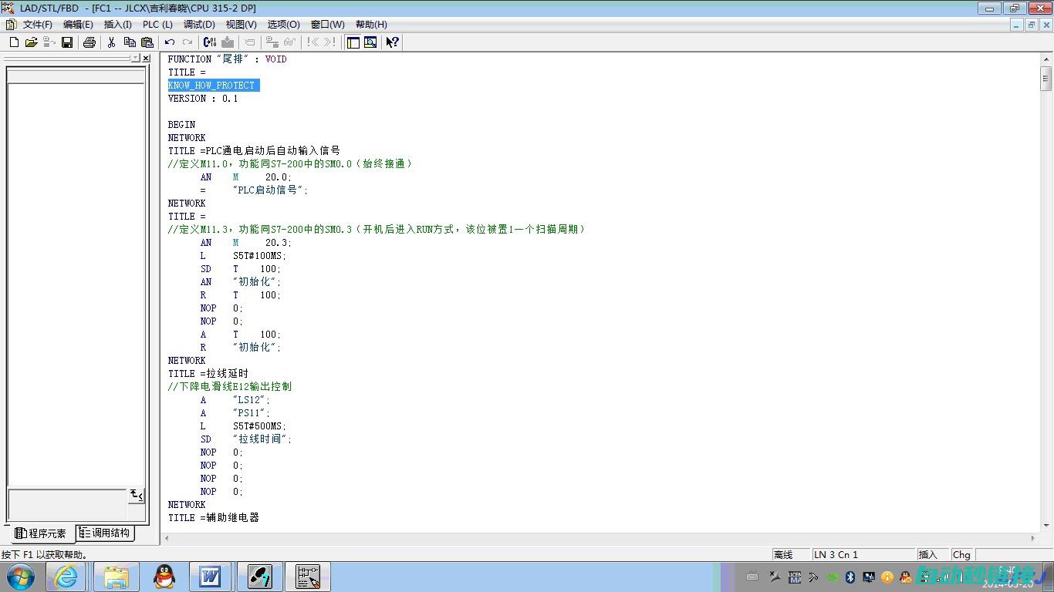
Task: Click the BEGIN keyword line
Action: [x=181, y=125]
